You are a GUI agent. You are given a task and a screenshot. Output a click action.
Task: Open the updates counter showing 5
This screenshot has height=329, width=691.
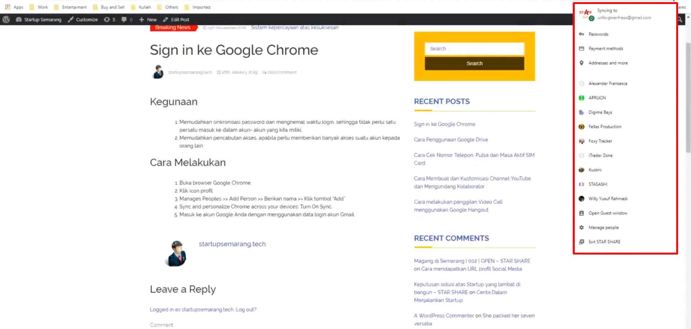[x=109, y=19]
